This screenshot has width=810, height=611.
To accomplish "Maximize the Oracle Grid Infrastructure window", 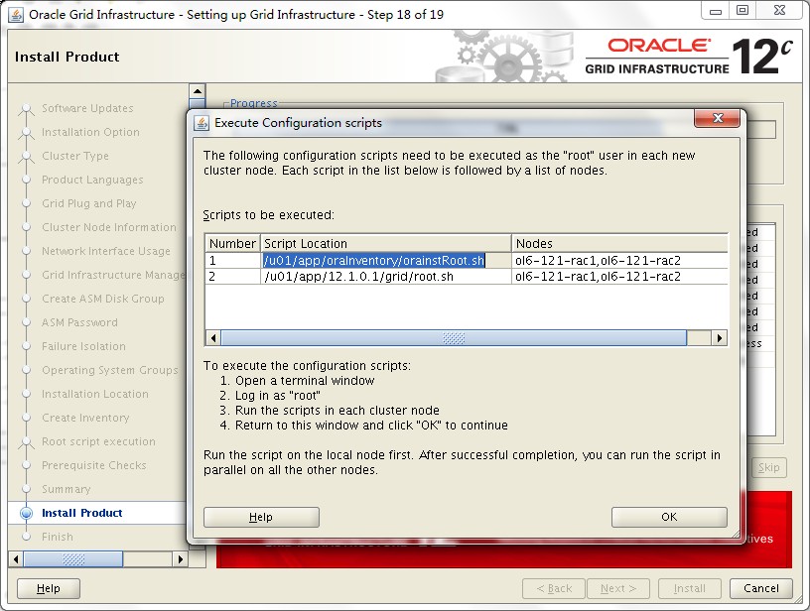I will 742,11.
